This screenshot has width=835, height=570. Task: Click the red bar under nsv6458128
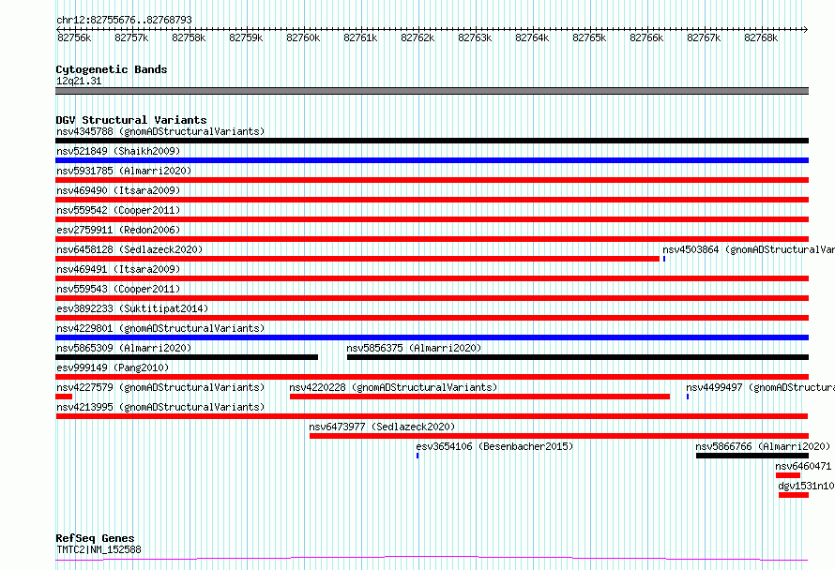point(357,259)
